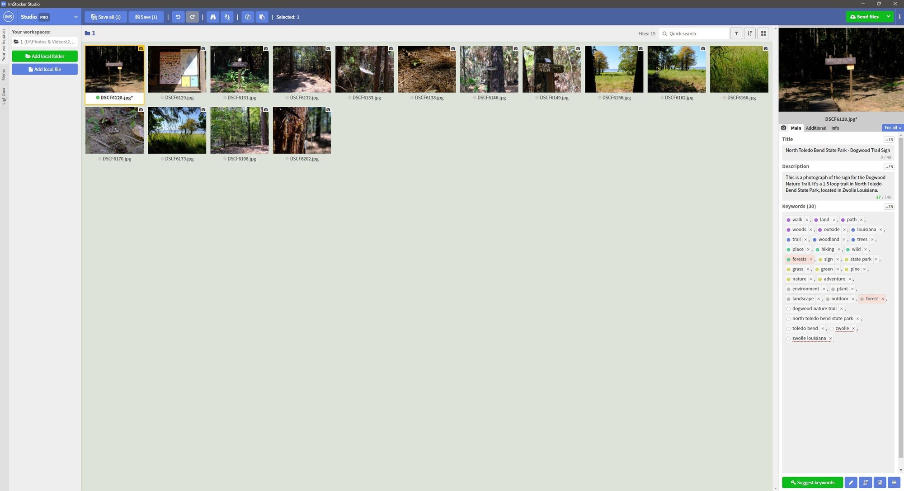904x491 pixels.
Task: Toggle the EN language selector for Title
Action: (889, 140)
